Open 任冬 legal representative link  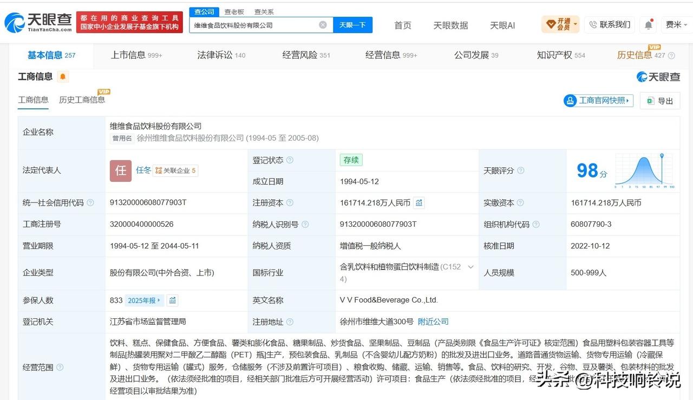click(143, 170)
